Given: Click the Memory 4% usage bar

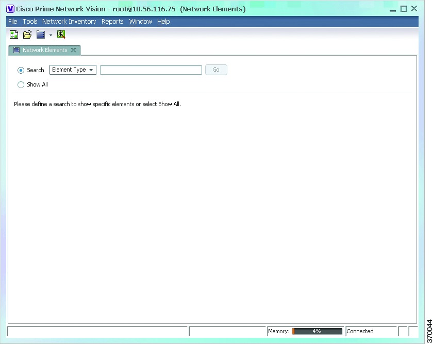Looking at the screenshot, I should [x=317, y=331].
